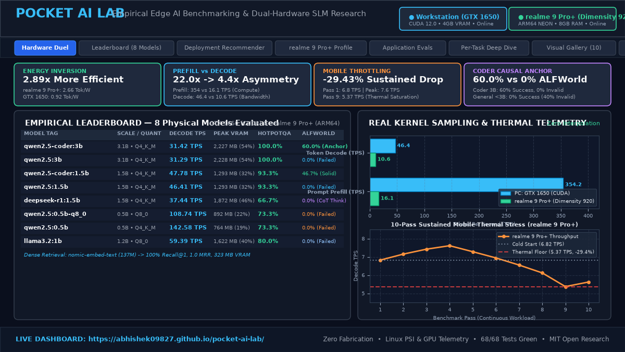Click the 354.2 GTX 1650 prefill bar
Viewport: 625px width, 352px height.
[467, 185]
